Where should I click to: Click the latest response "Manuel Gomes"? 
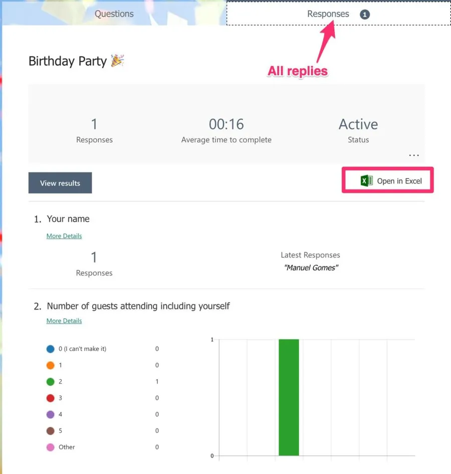click(x=311, y=268)
